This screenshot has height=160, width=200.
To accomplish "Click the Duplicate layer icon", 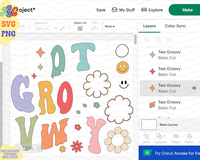I will [158, 40].
